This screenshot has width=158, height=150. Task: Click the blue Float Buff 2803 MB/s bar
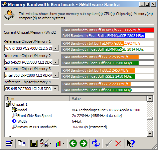point(108,36)
